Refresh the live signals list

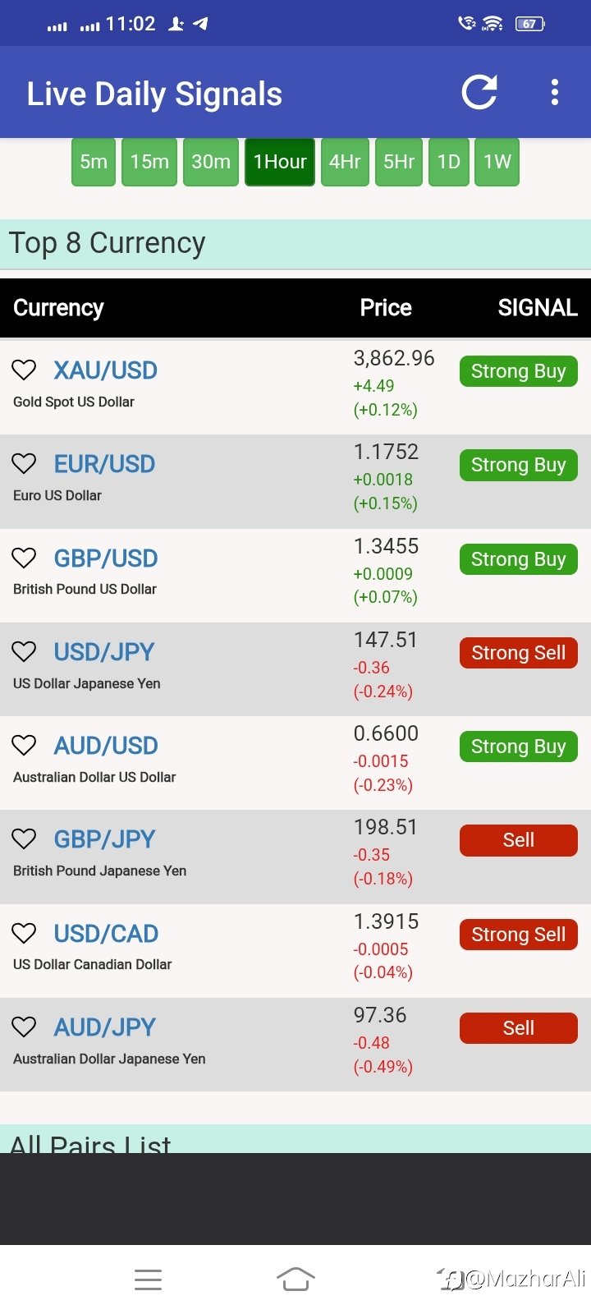(x=479, y=92)
